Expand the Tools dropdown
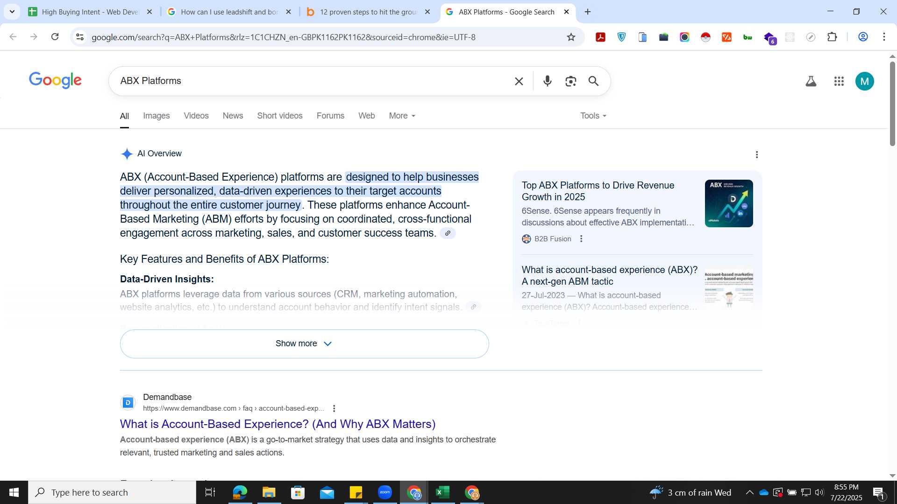 593,116
